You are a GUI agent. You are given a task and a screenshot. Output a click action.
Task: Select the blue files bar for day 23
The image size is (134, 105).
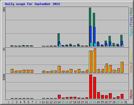pyautogui.click(x=94, y=35)
